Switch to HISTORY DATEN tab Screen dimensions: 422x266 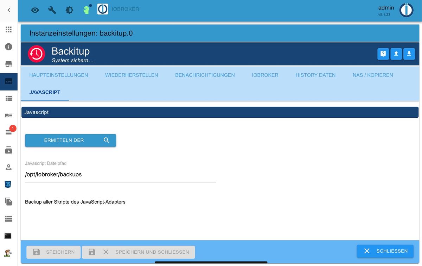pyautogui.click(x=315, y=75)
